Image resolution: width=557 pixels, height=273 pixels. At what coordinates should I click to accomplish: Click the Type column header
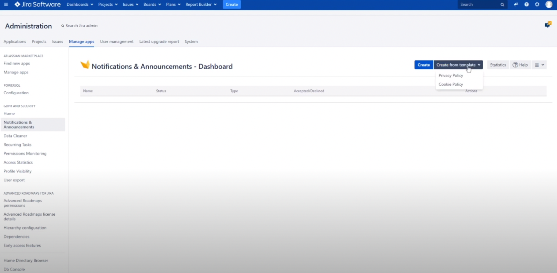pos(234,91)
